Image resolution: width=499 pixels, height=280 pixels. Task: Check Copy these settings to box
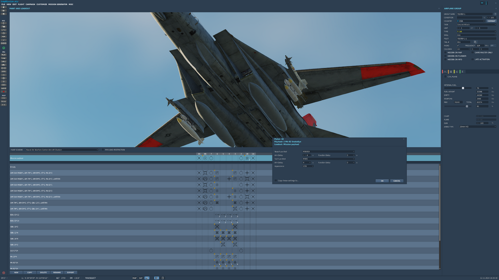tap(276, 180)
